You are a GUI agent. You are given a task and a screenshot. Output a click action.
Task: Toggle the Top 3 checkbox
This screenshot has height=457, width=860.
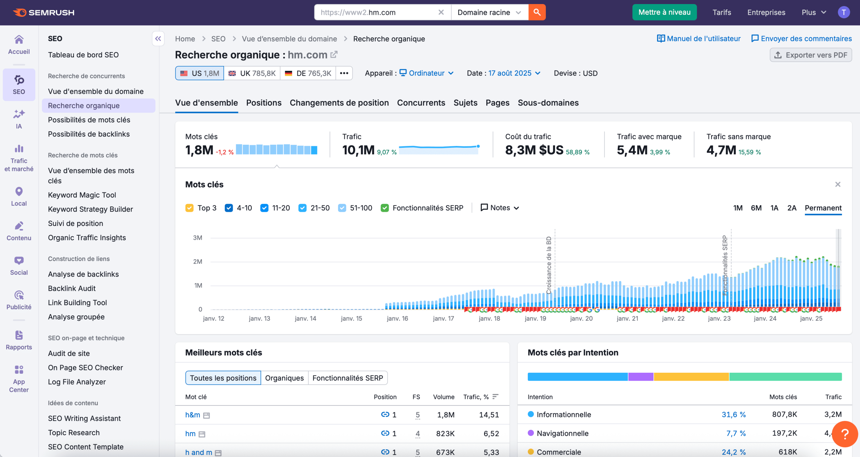click(189, 208)
